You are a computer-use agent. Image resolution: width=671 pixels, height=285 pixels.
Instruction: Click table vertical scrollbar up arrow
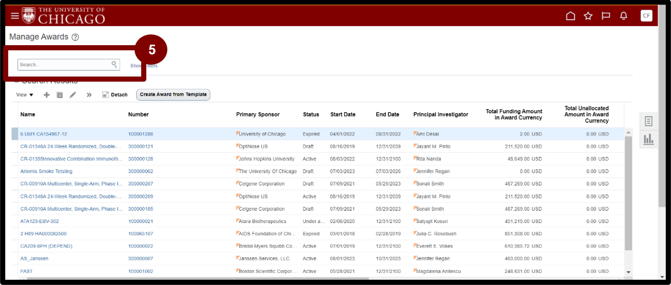click(x=628, y=132)
